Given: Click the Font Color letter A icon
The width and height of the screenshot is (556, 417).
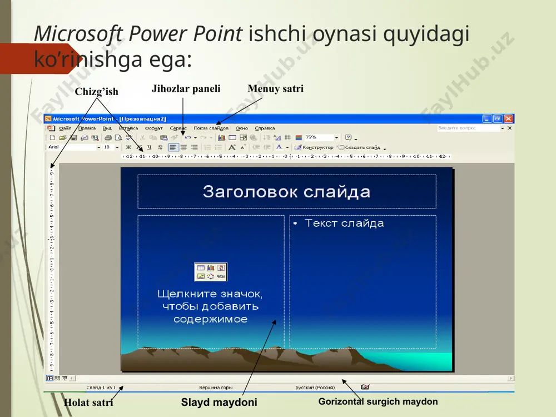Looking at the screenshot, I should point(280,147).
